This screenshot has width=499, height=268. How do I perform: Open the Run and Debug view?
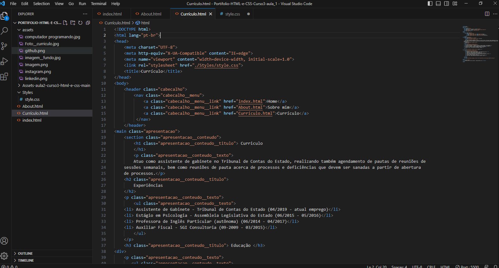click(4, 61)
